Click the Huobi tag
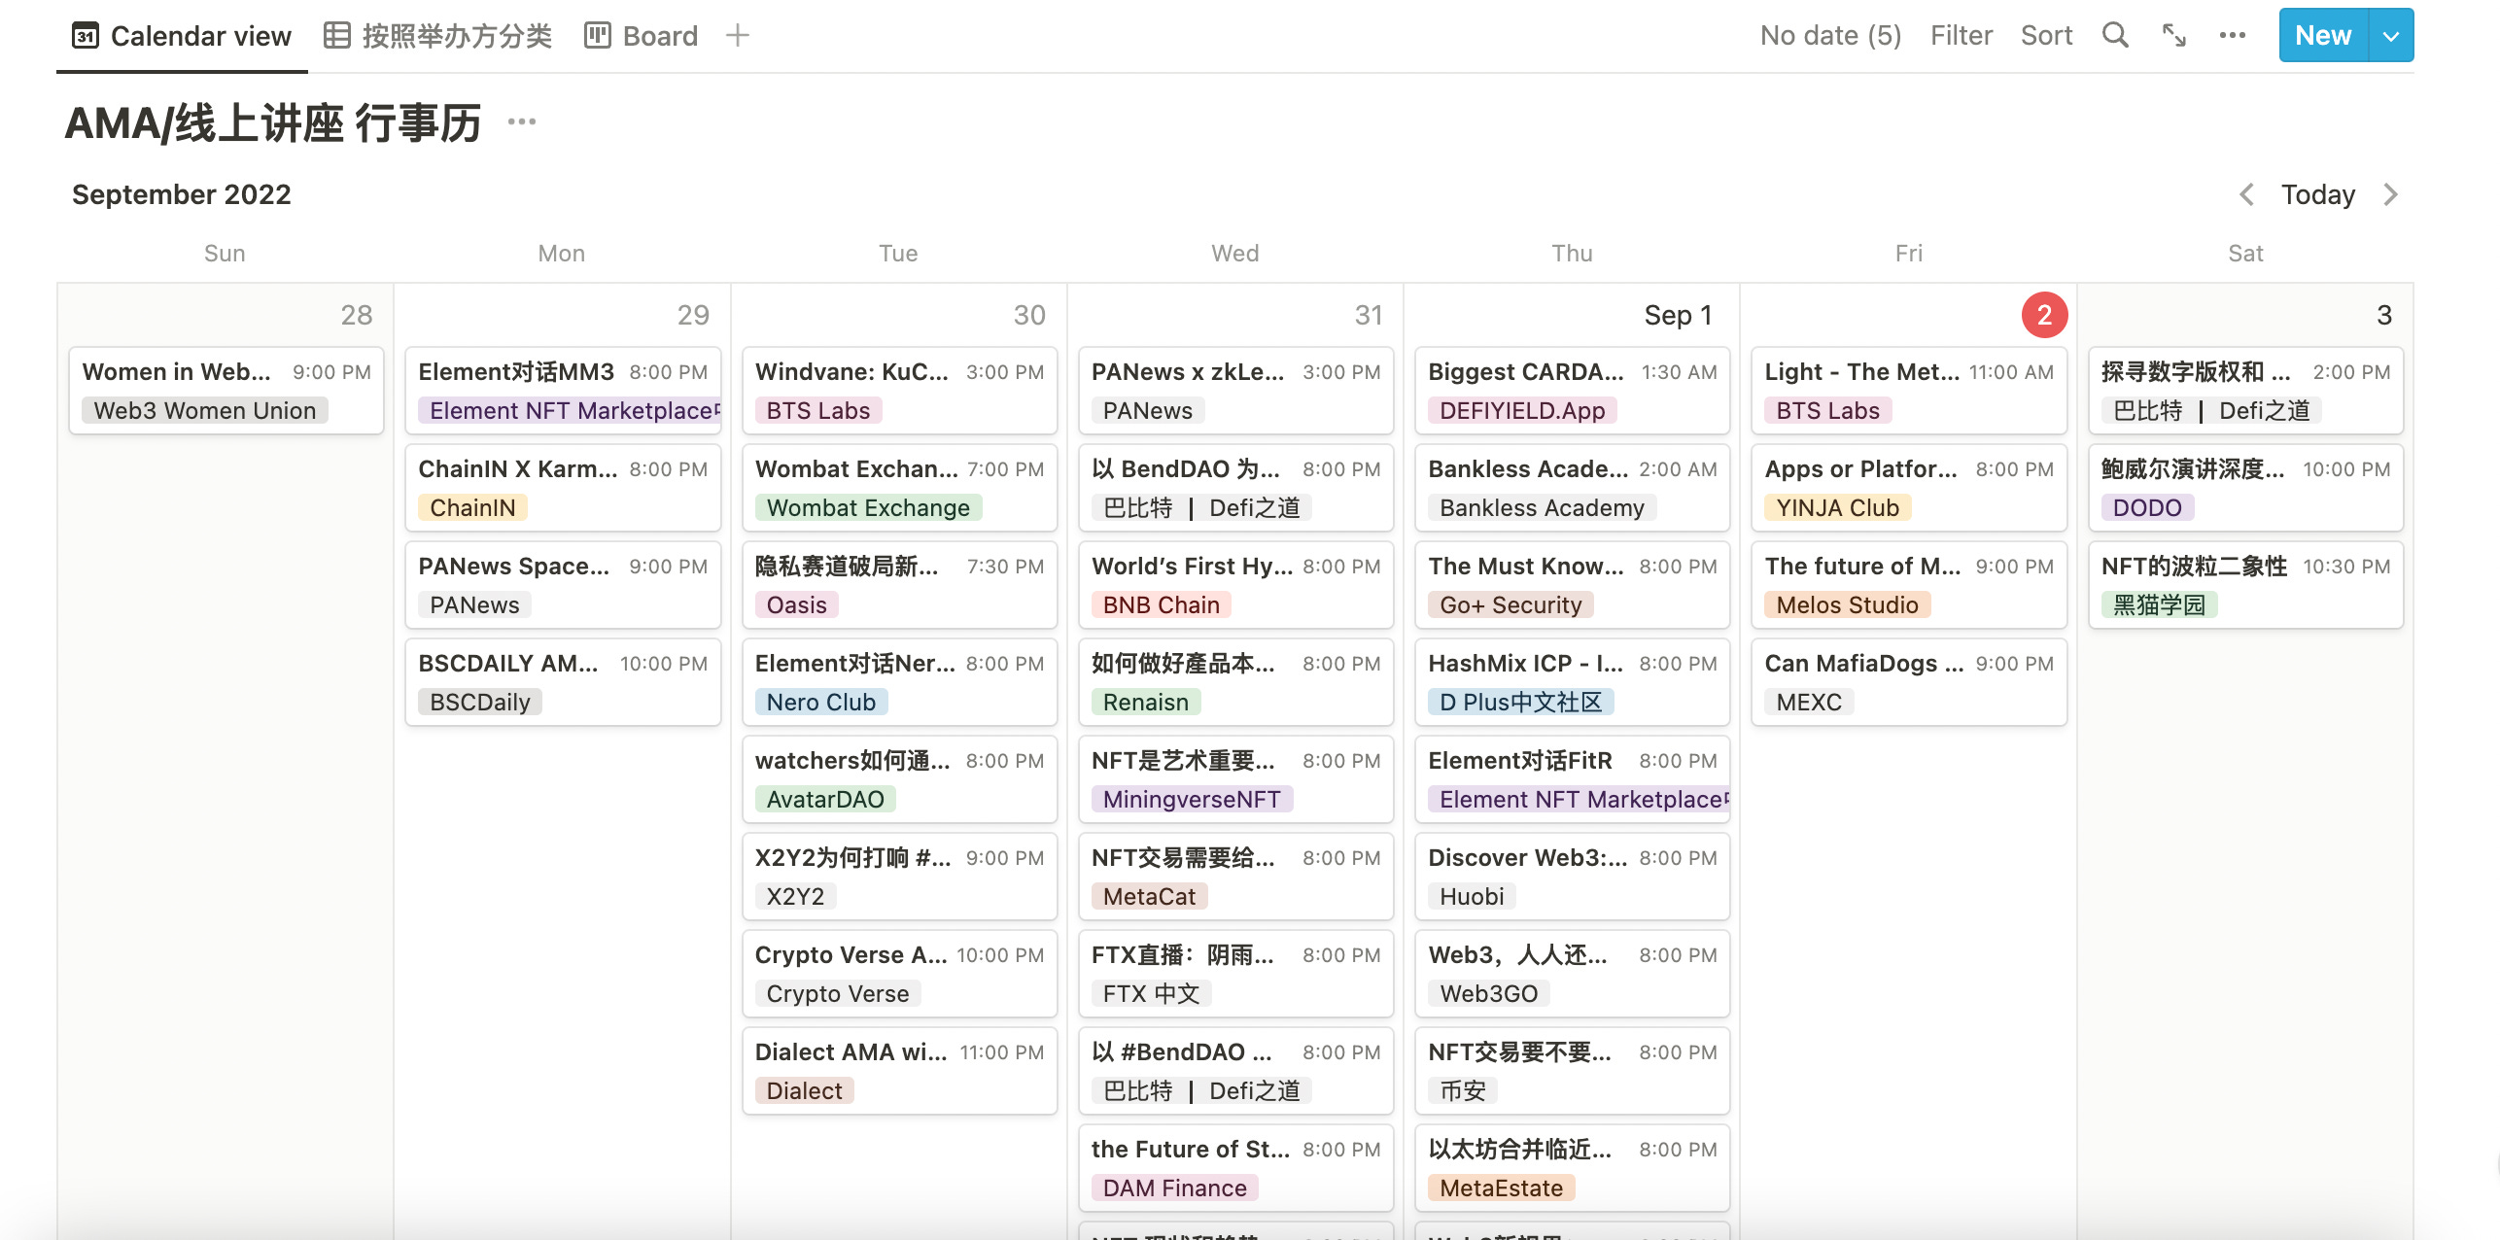 coord(1472,896)
